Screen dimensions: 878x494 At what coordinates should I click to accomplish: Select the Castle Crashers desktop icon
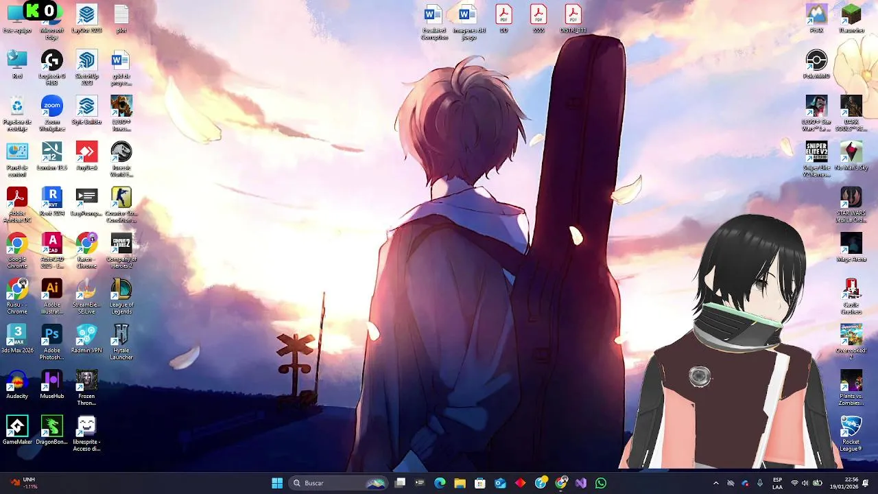tap(851, 296)
